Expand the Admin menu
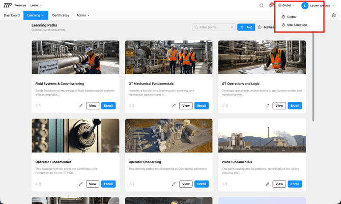The height and width of the screenshot is (204, 341). coord(83,15)
